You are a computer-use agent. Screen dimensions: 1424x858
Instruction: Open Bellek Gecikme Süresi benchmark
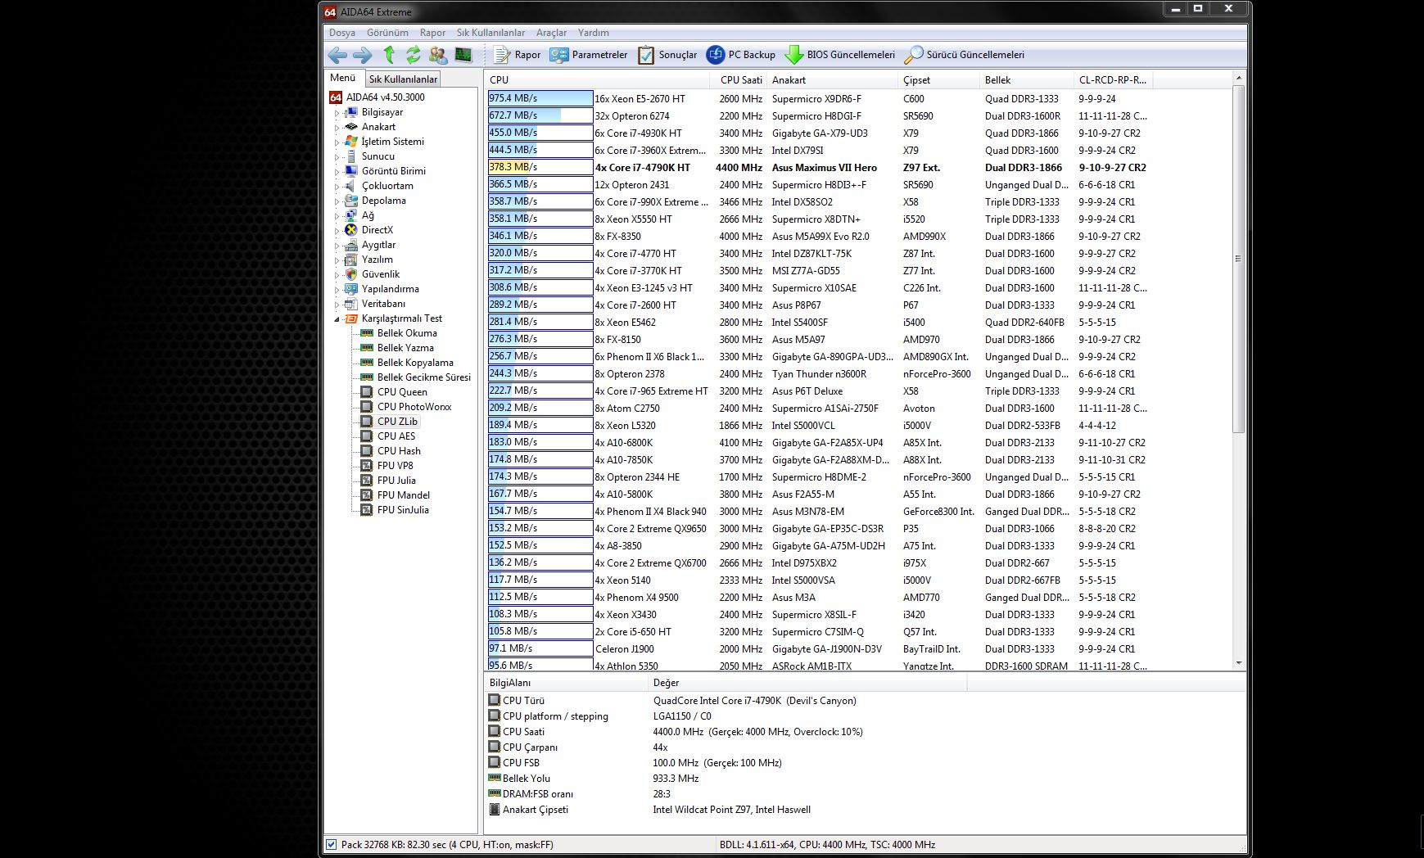424,377
